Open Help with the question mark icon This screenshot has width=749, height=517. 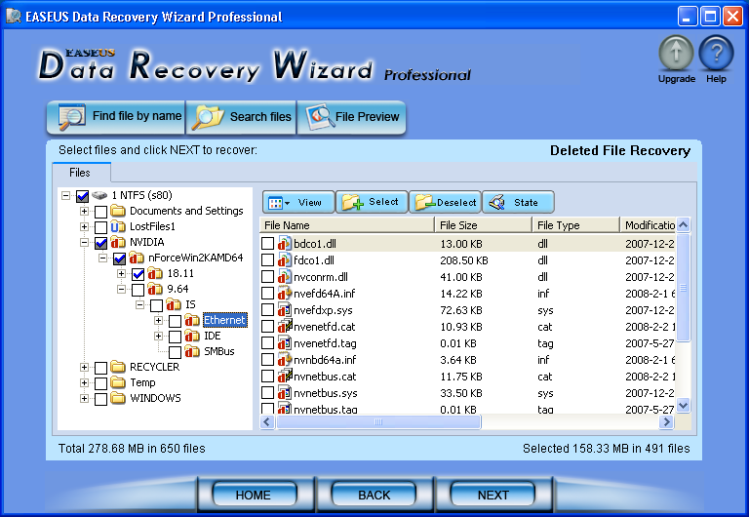point(716,54)
